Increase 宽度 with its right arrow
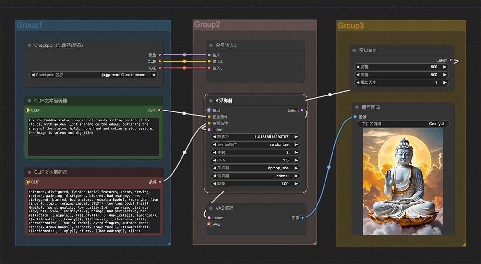 point(445,67)
